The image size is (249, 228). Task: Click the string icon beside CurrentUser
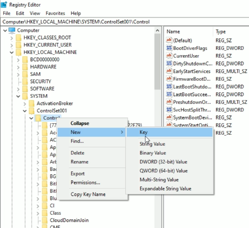(x=169, y=56)
